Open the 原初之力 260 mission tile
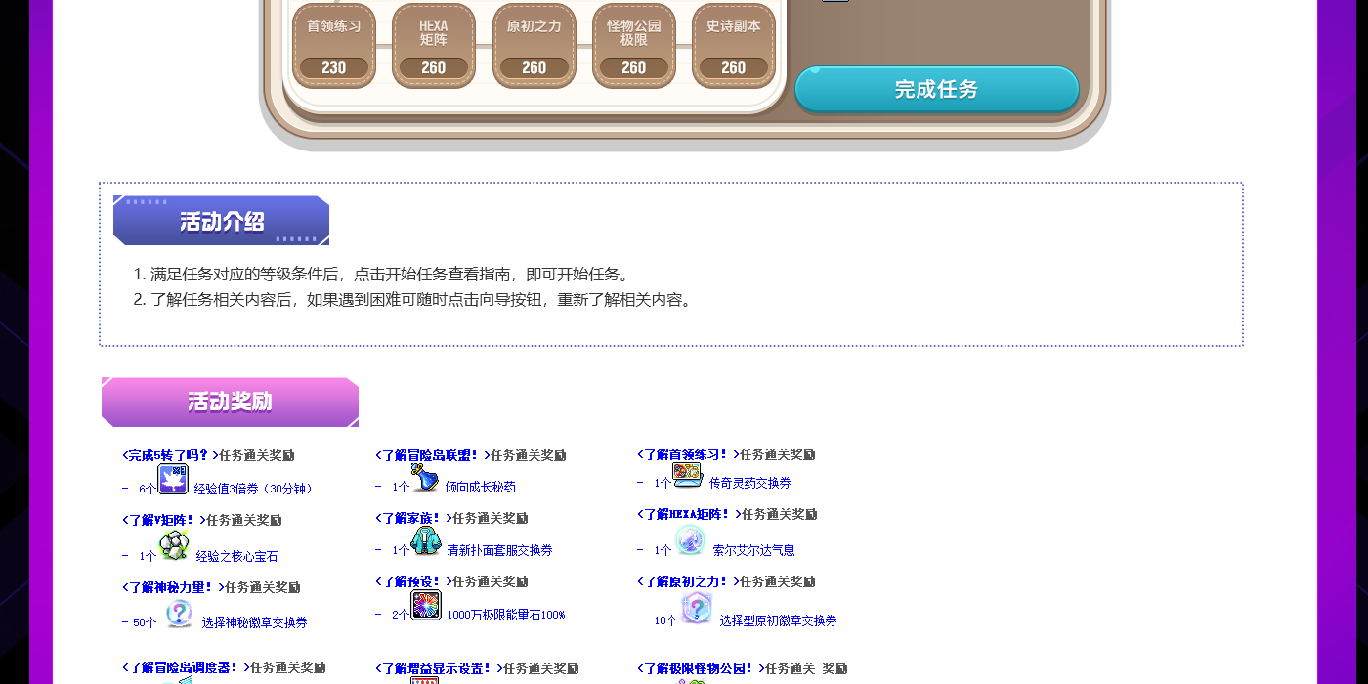This screenshot has width=1368, height=684. (x=534, y=46)
